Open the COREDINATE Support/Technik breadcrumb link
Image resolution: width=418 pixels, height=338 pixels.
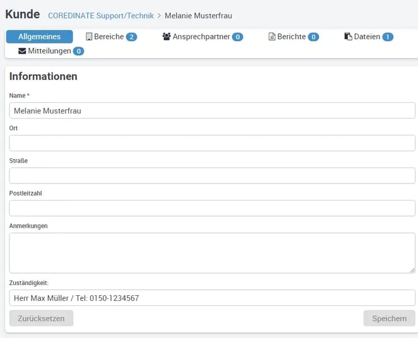click(101, 15)
